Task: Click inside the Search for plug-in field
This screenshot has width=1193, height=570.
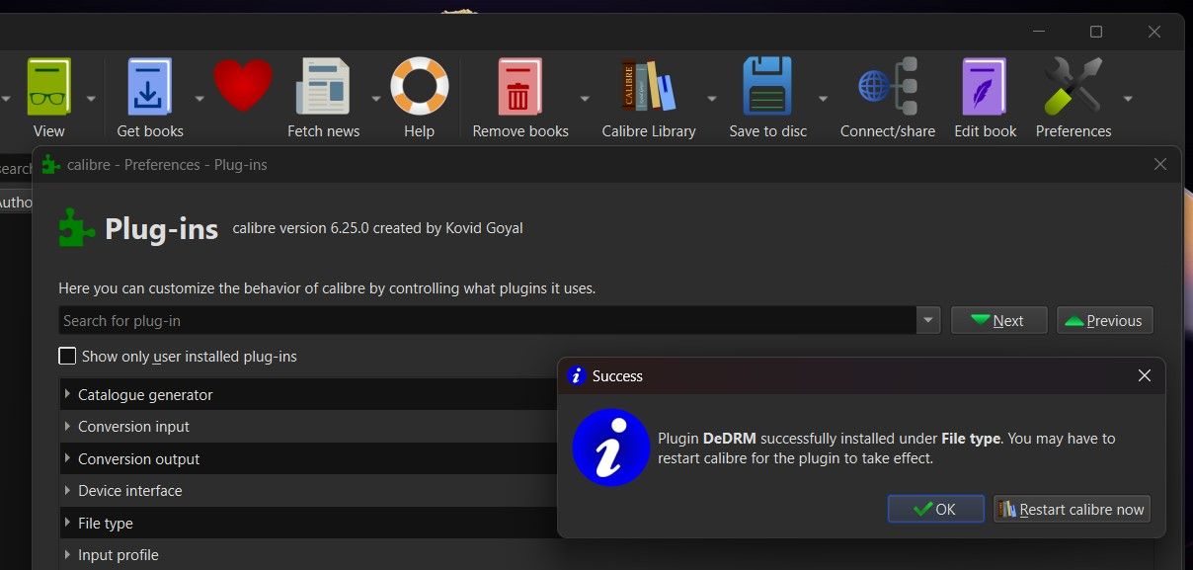Action: (395, 319)
